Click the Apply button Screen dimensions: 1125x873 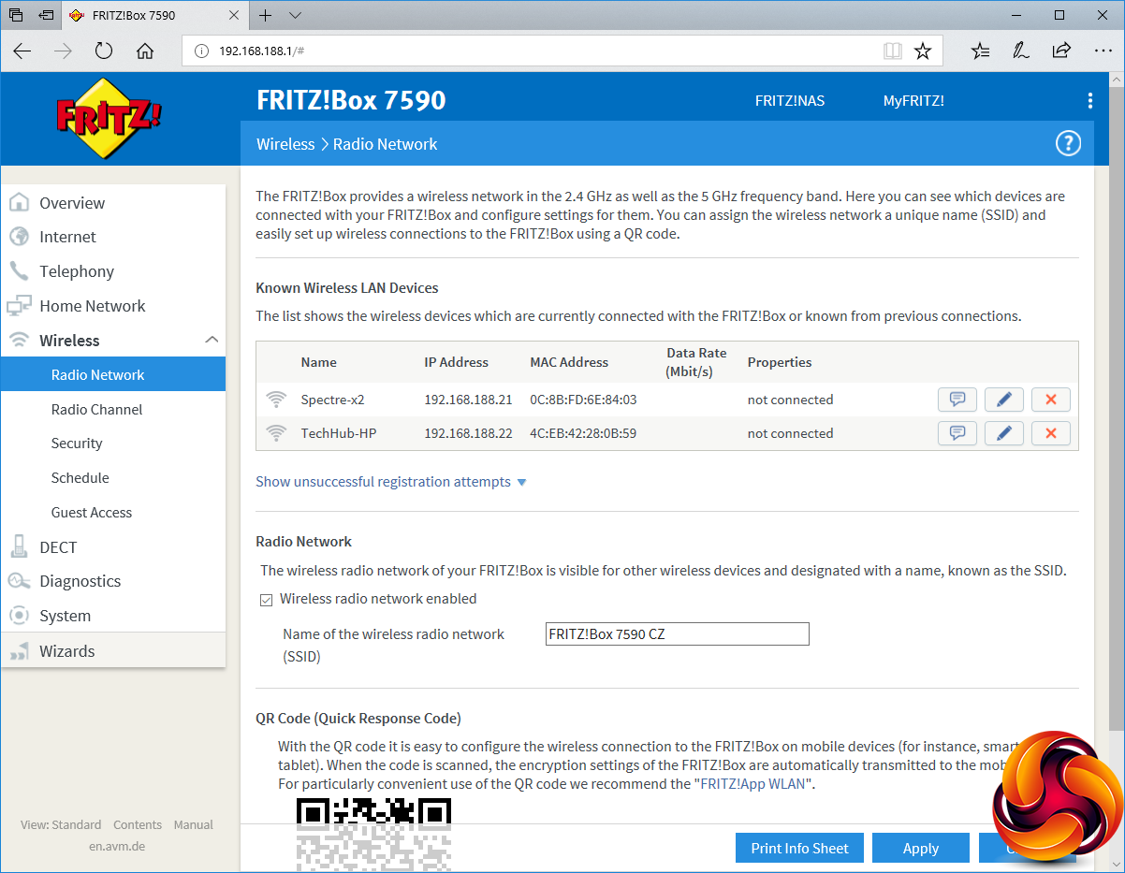tap(921, 848)
